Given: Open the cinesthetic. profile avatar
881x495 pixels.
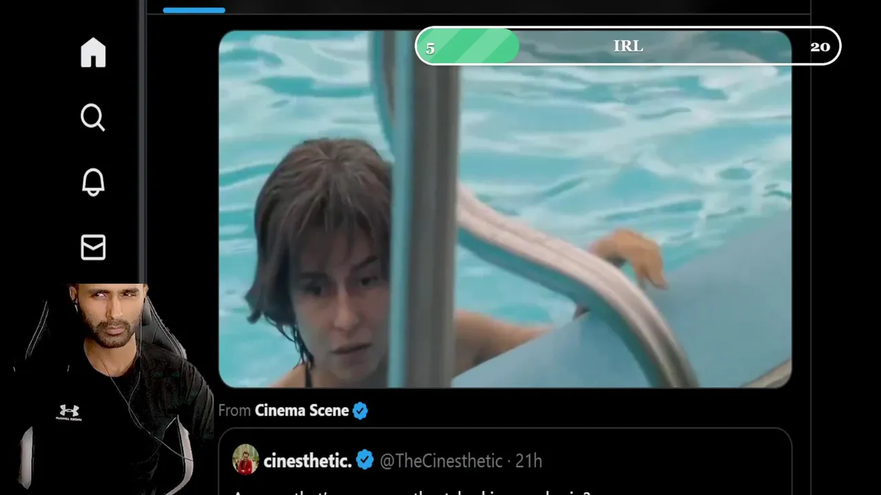Looking at the screenshot, I should [x=245, y=460].
